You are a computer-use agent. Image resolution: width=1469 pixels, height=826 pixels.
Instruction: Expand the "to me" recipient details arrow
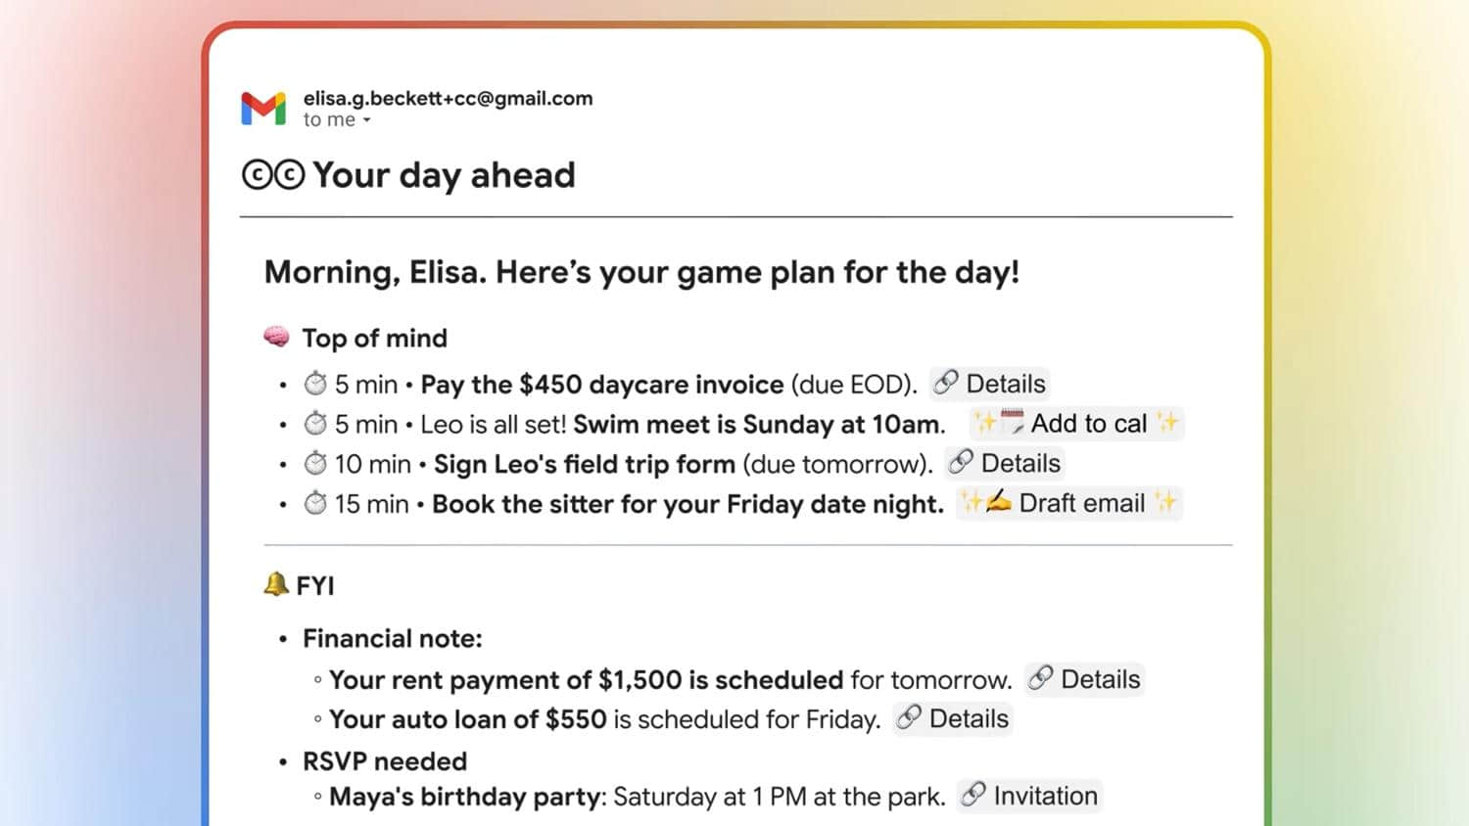[367, 120]
